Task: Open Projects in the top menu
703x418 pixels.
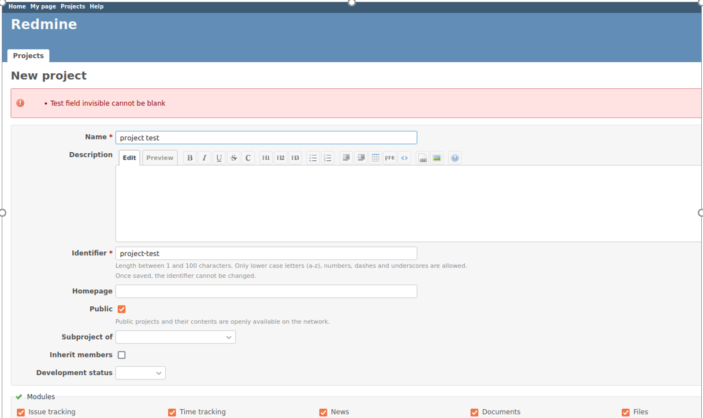Action: click(73, 6)
